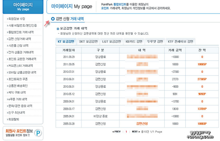220x141 pixels.
Task: Click the small square icon before 요금감면 거래 내역
Action: [x=58, y=28]
